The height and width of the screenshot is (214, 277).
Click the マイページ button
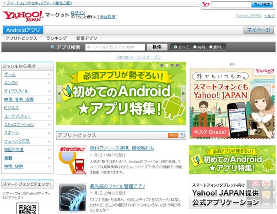(x=259, y=30)
